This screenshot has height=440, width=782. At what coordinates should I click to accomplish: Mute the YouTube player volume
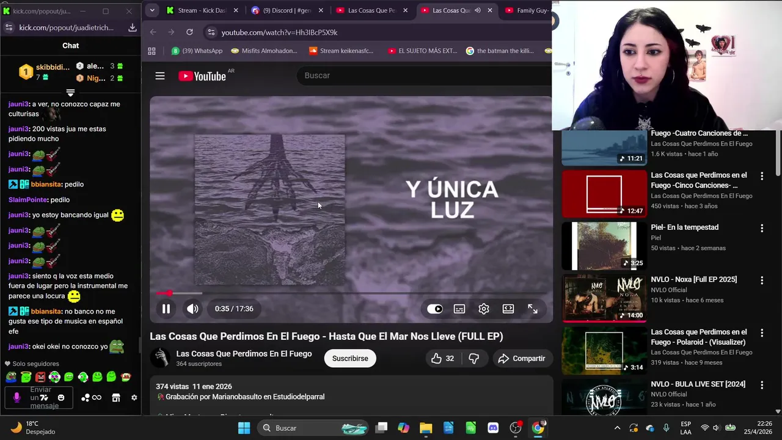click(192, 309)
